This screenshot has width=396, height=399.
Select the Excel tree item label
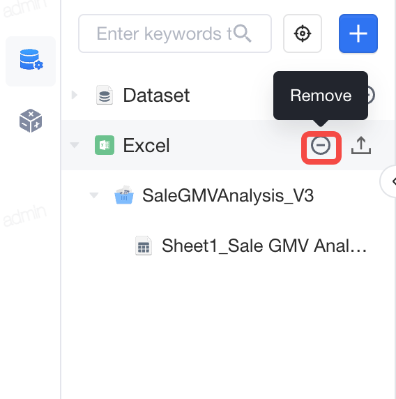pyautogui.click(x=146, y=145)
